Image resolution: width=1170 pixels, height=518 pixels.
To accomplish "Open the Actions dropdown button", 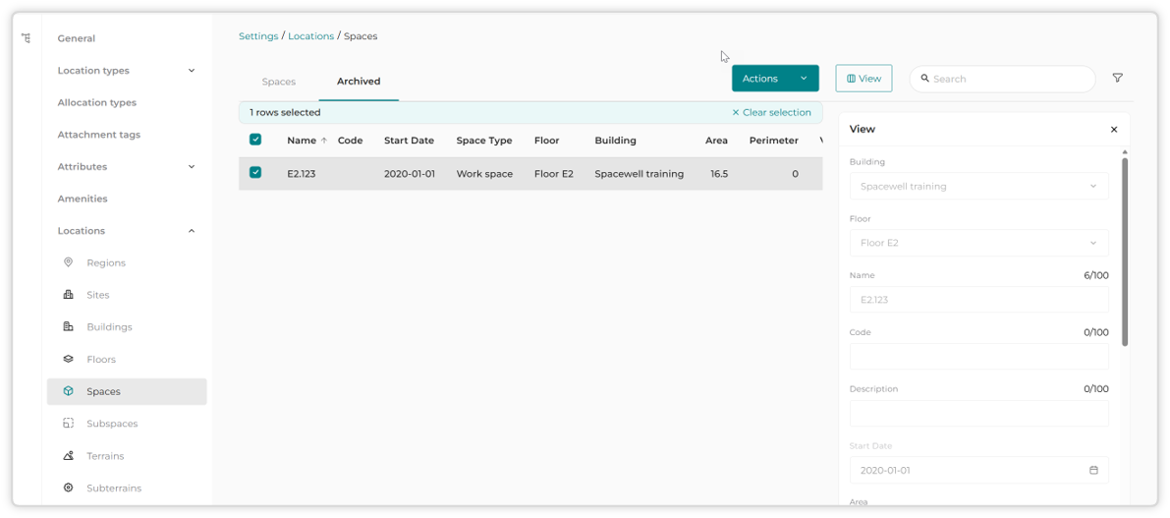I will coord(775,79).
